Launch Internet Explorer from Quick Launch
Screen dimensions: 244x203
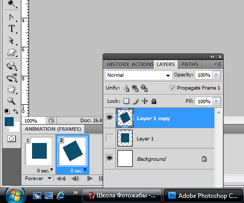(60, 195)
